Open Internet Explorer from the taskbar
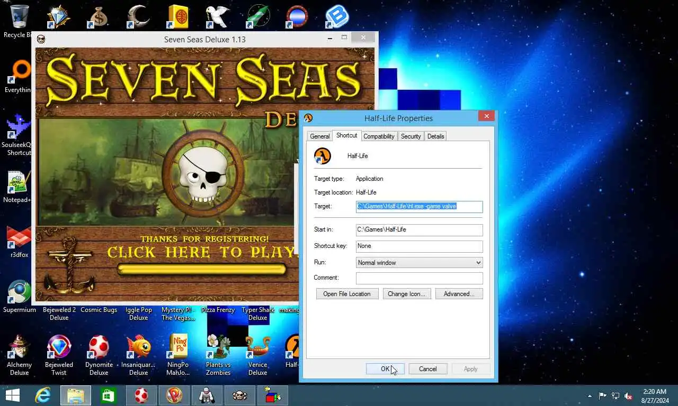This screenshot has width=678, height=406. [x=43, y=395]
